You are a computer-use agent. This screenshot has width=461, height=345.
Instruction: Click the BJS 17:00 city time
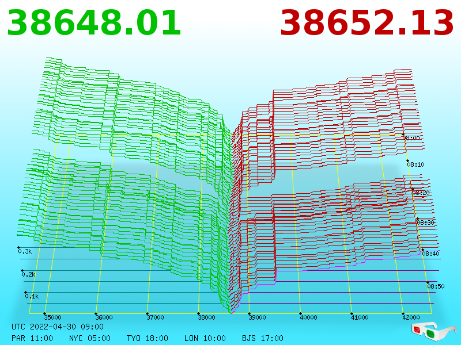coord(263,338)
